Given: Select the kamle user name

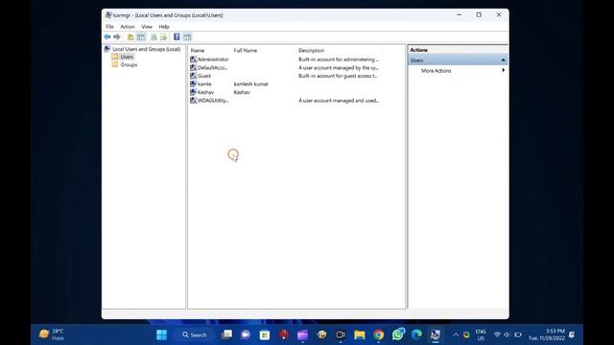Looking at the screenshot, I should point(204,84).
